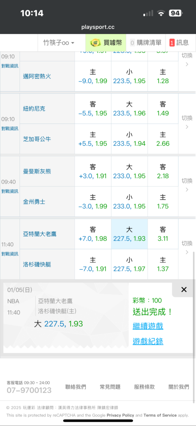The image size is (196, 426).
Task: Open 金州勇士 team name link
Action: pos(34,202)
